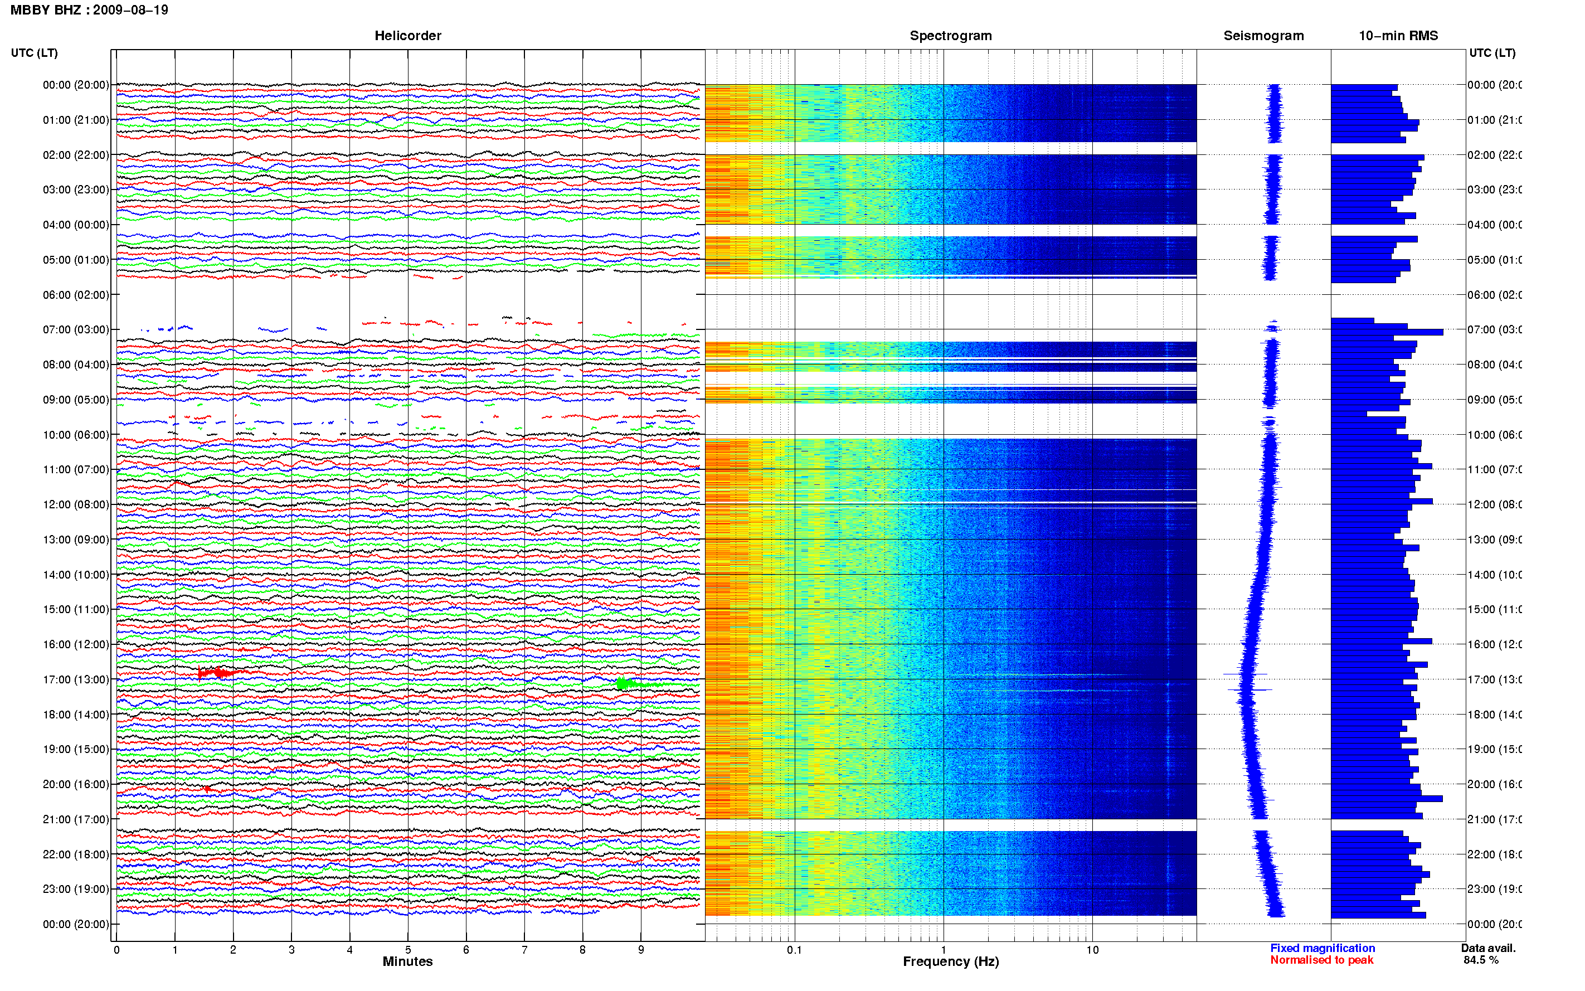Click the '84.5 %' availability value
Viewport: 1585px width, 991px height.
click(1481, 960)
